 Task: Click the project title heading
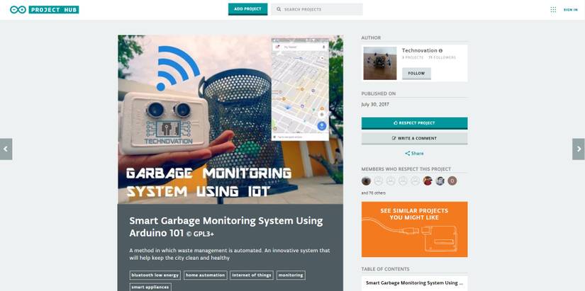click(226, 227)
